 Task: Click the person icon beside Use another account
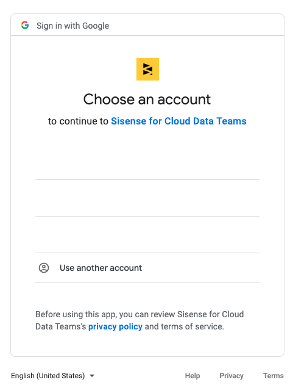pyautogui.click(x=44, y=268)
